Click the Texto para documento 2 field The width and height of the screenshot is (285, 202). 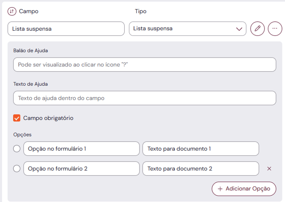[200, 169]
